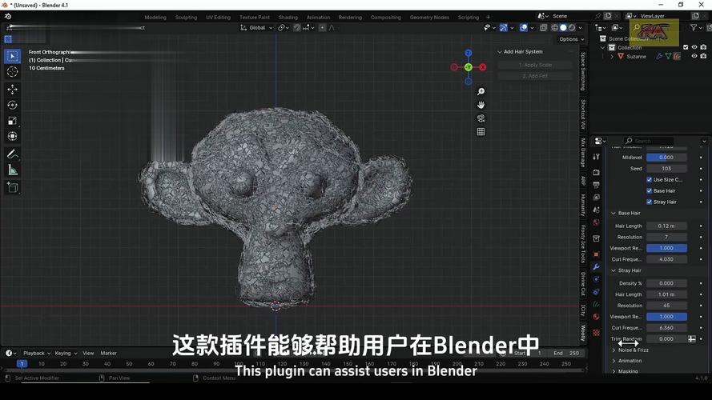Expand the Animation panel in properties

(x=614, y=361)
